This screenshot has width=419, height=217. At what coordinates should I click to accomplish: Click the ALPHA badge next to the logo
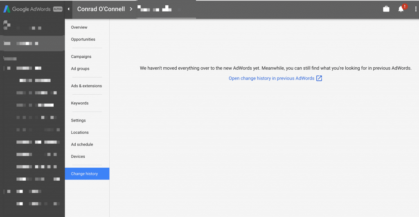click(58, 9)
